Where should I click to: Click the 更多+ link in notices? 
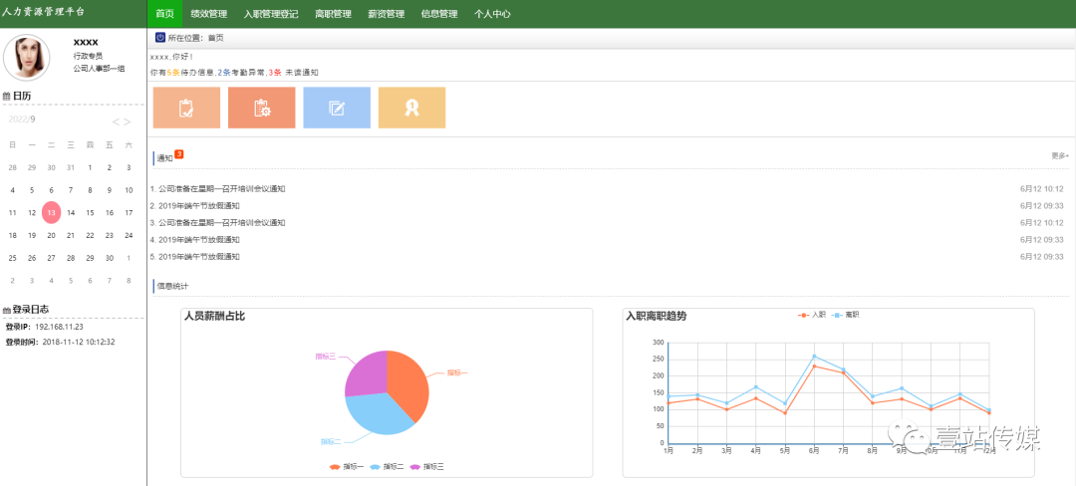[x=1060, y=156]
